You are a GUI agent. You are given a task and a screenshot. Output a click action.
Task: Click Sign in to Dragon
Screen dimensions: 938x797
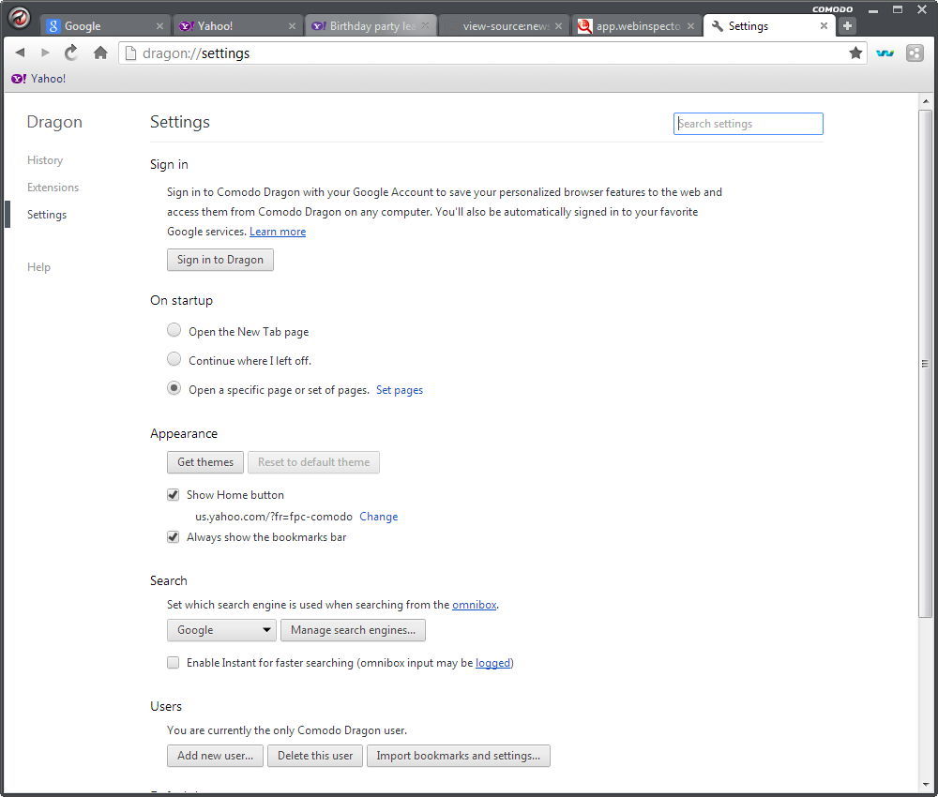[x=219, y=260]
